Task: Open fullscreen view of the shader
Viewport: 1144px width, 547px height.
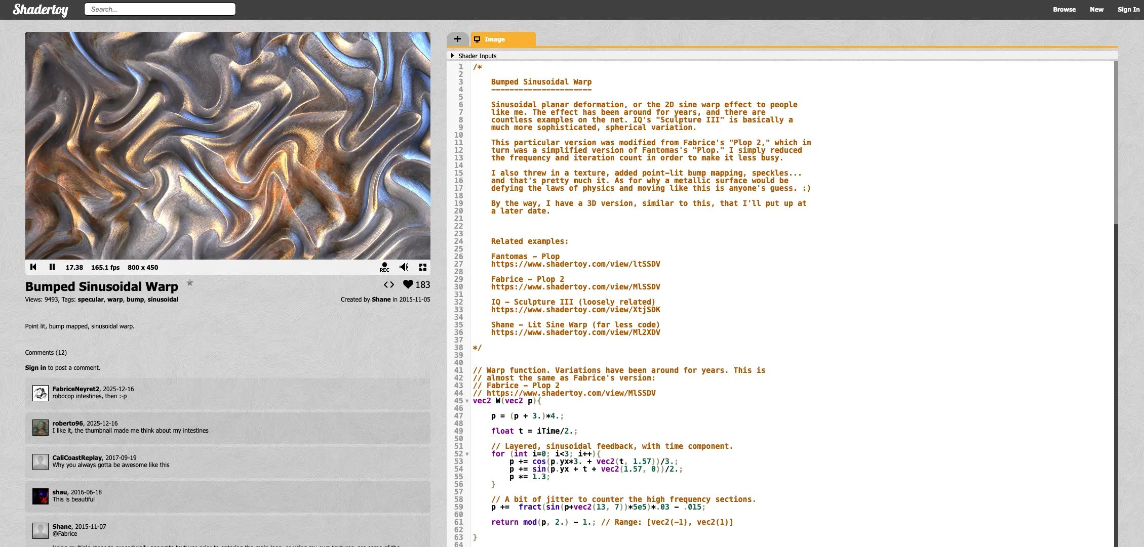Action: tap(423, 267)
